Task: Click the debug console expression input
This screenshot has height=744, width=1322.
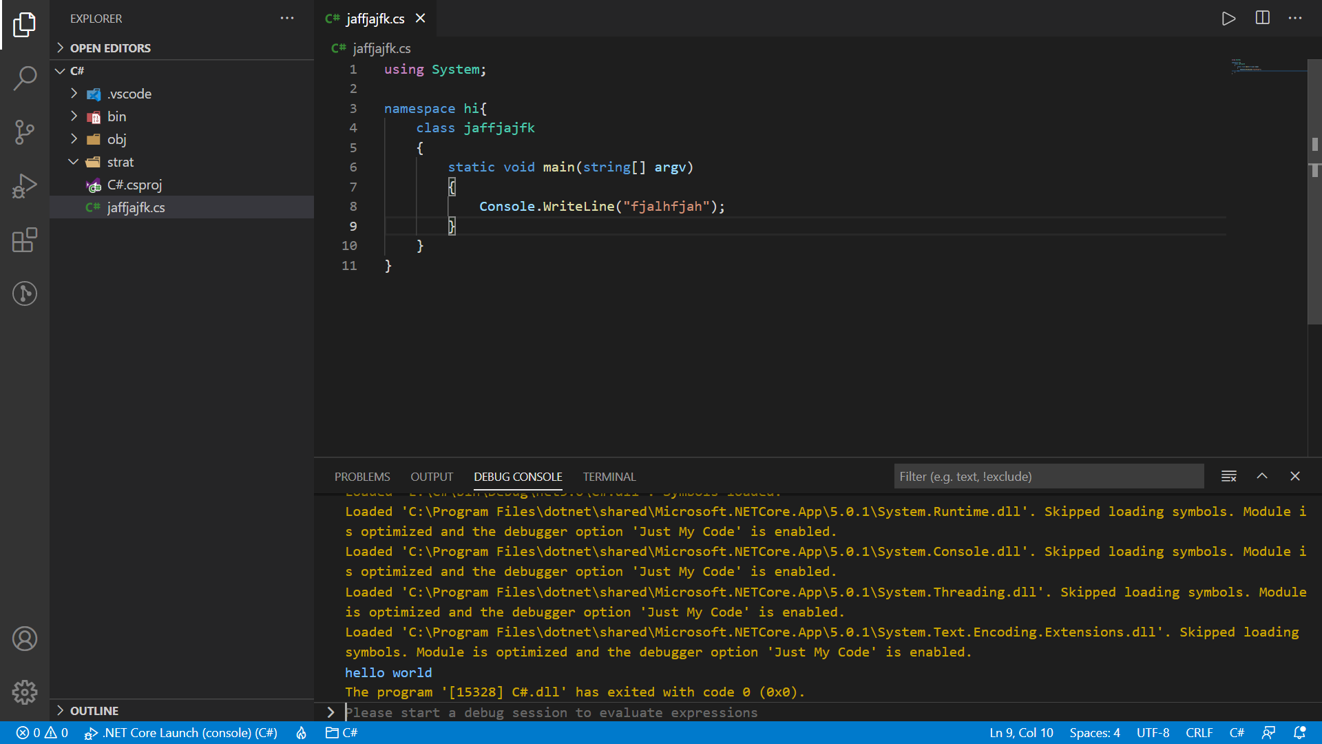Action: (x=826, y=712)
